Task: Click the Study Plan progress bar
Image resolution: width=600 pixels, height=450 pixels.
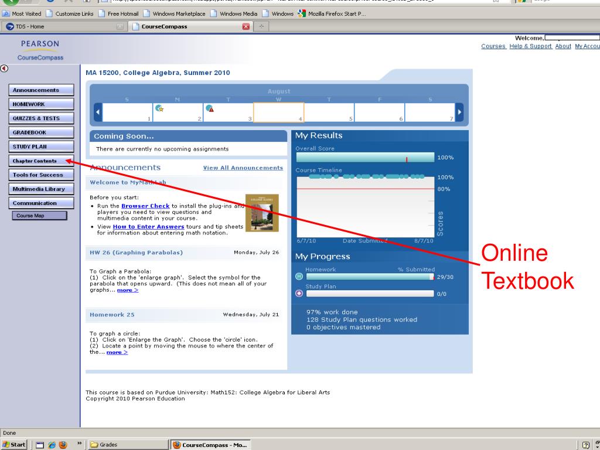Action: (370, 294)
